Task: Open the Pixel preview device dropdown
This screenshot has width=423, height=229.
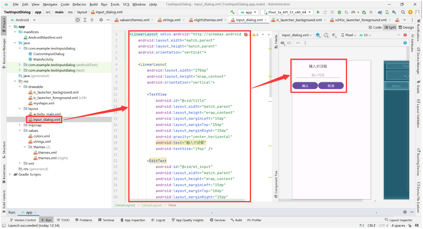Action: (349, 35)
